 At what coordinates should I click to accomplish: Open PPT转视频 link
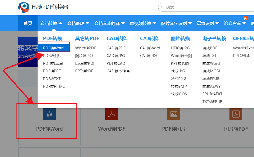[242, 56]
